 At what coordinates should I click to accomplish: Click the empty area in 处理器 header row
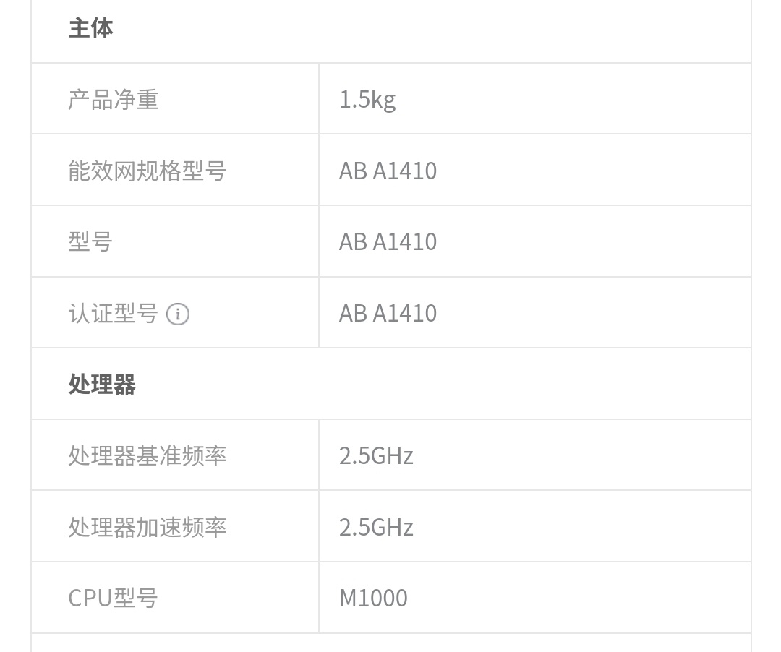click(443, 385)
